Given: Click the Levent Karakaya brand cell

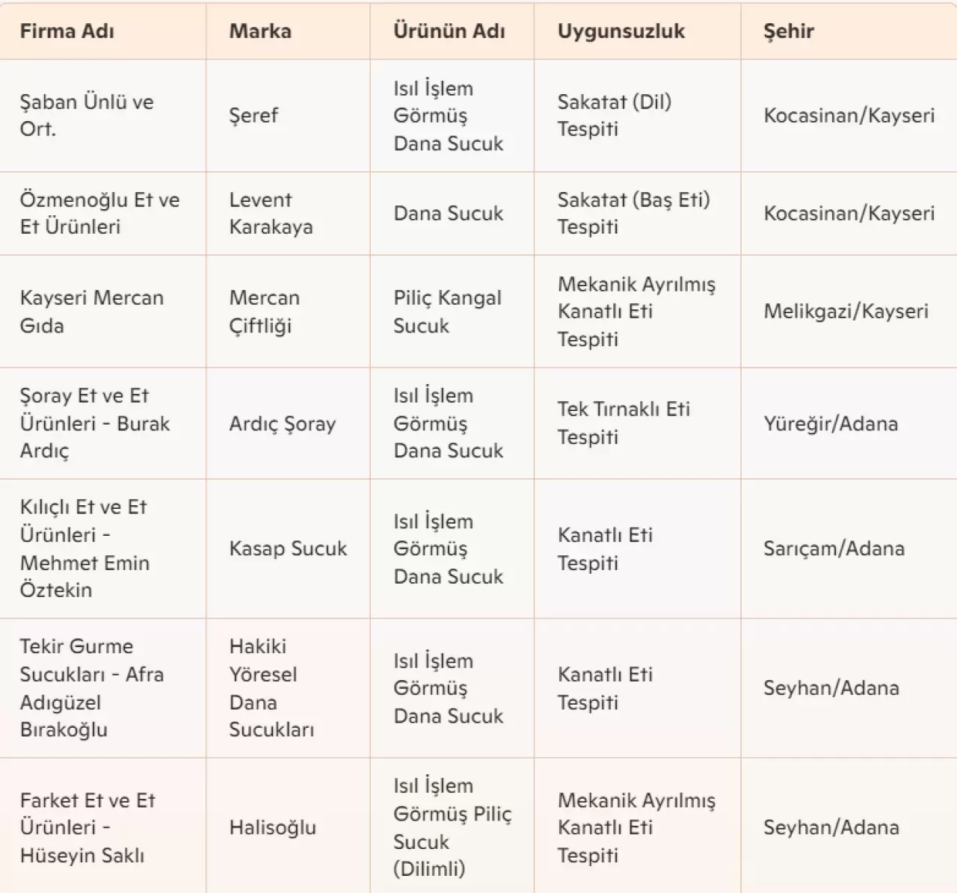Looking at the screenshot, I should click(271, 213).
